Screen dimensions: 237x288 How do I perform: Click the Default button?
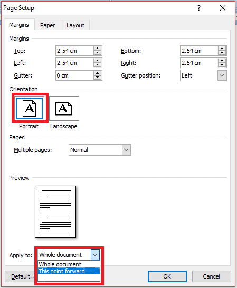20,276
